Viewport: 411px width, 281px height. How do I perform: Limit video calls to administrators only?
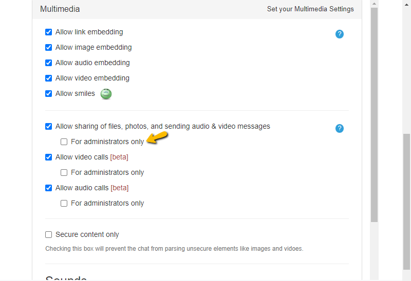point(64,172)
